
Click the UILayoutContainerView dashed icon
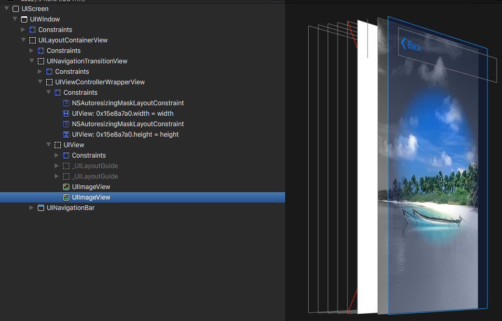33,40
